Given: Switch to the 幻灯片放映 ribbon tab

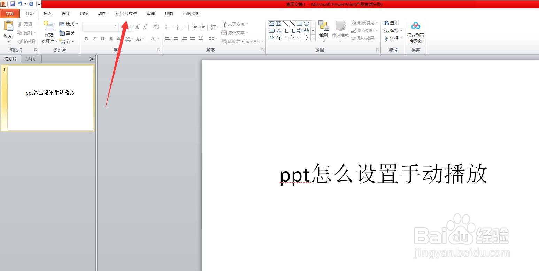Looking at the screenshot, I should (x=126, y=13).
